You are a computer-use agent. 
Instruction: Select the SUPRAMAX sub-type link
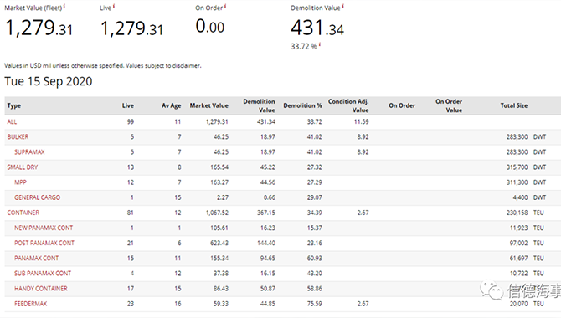click(29, 152)
